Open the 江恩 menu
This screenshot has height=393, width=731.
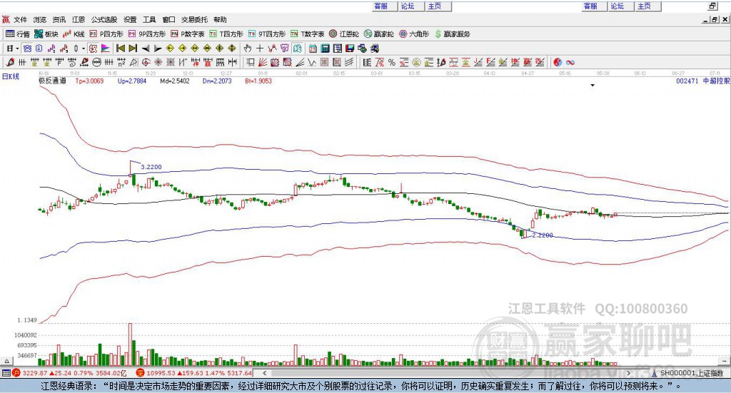[79, 19]
